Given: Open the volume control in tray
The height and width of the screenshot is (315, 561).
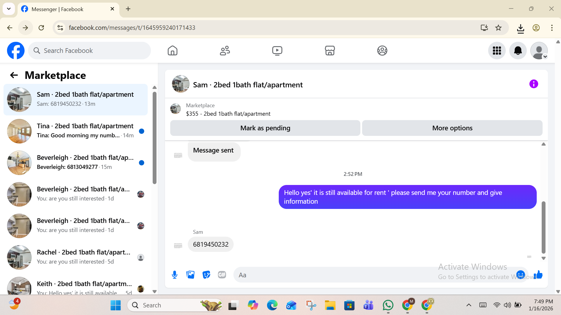Looking at the screenshot, I should click(507, 305).
